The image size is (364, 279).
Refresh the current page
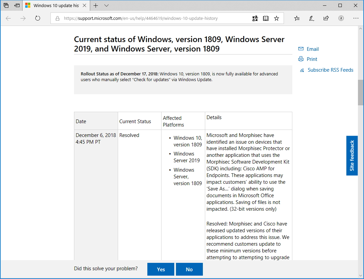point(37,19)
